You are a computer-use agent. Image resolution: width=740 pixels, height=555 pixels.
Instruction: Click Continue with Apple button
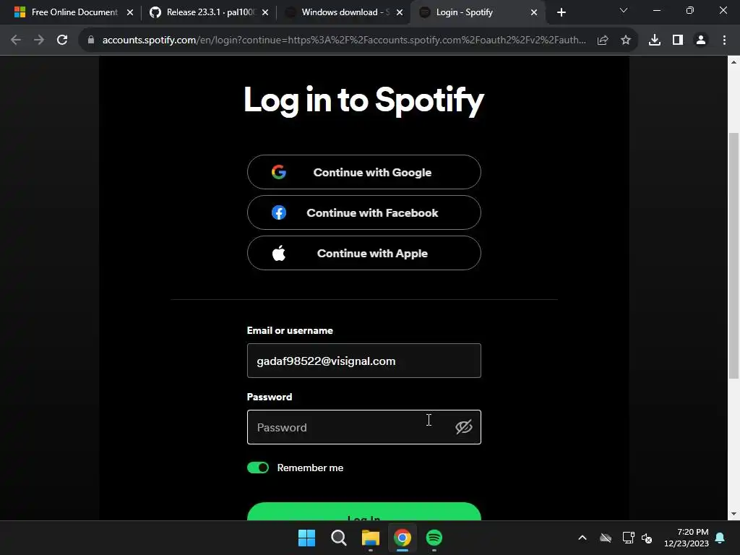(x=364, y=254)
